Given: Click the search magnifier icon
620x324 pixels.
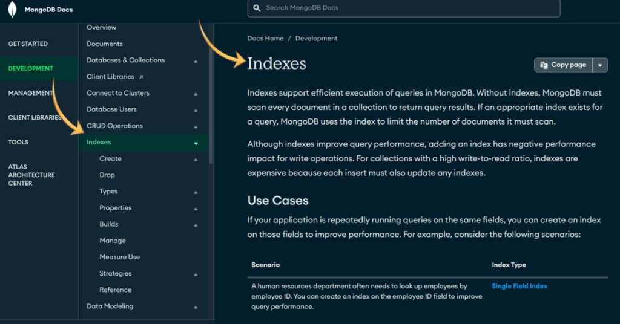Looking at the screenshot, I should click(257, 8).
